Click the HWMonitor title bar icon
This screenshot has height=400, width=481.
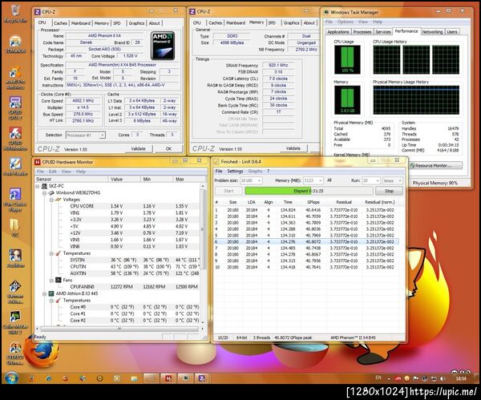[38, 162]
